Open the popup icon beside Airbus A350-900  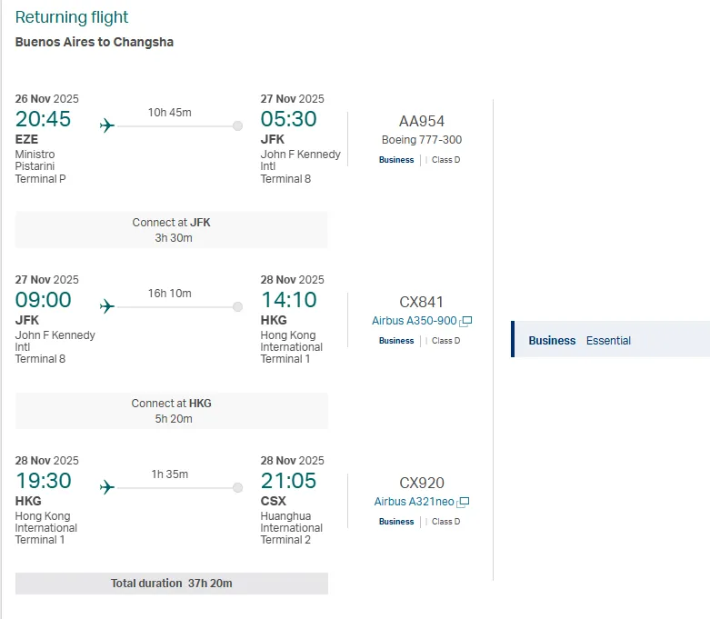click(466, 321)
